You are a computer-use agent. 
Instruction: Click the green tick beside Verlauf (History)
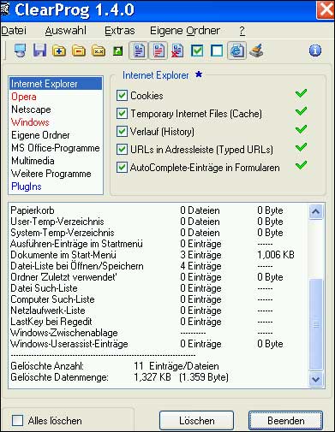point(301,130)
